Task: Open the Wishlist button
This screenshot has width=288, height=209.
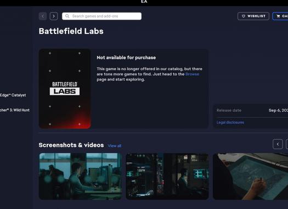Action: point(253,16)
